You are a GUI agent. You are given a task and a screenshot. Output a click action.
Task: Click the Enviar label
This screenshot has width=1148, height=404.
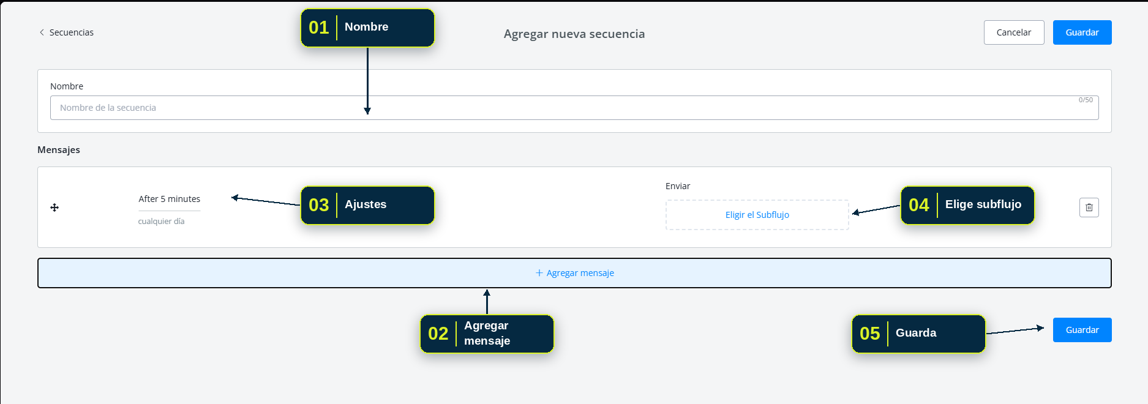(x=678, y=186)
